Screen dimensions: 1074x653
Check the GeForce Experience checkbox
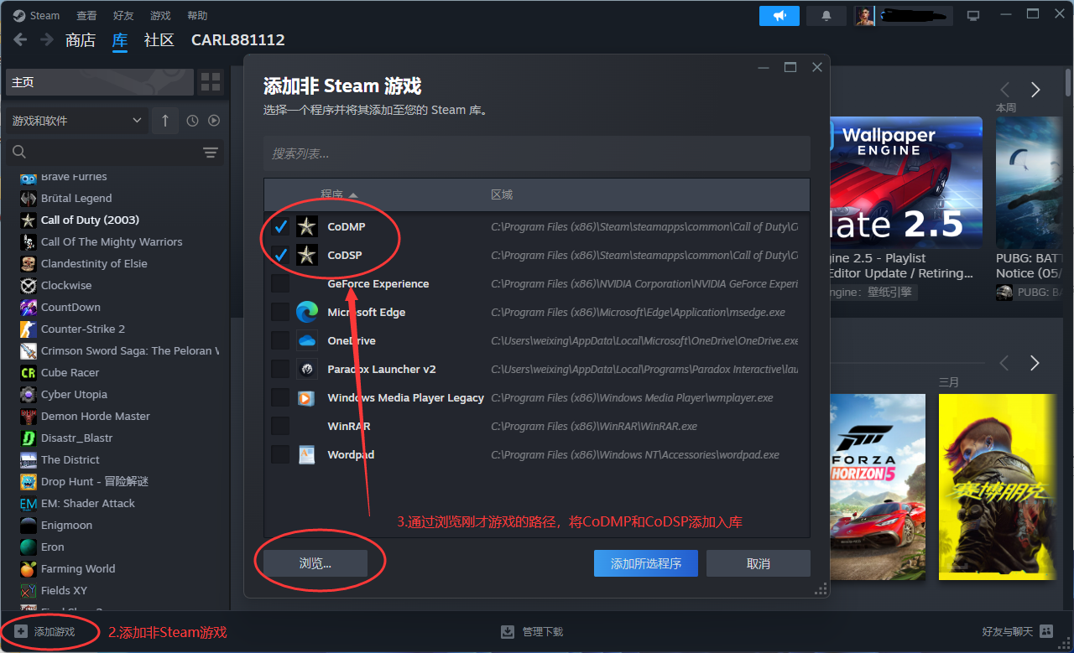(280, 283)
